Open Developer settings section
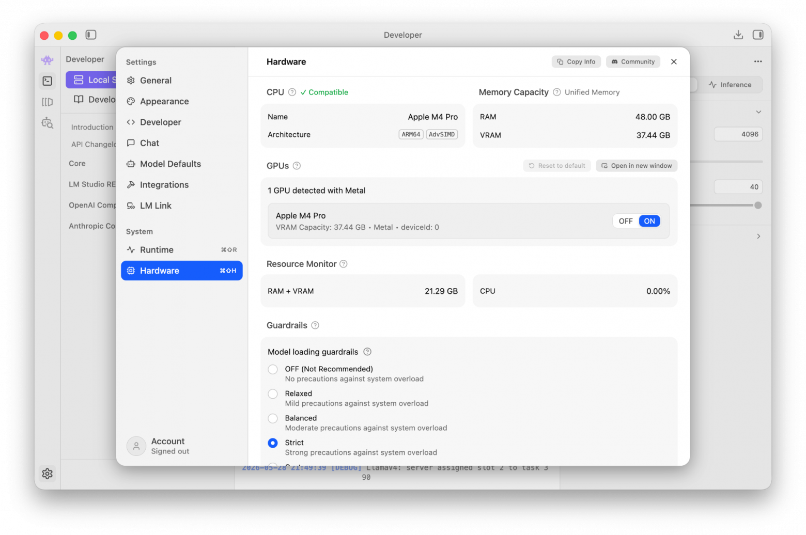This screenshot has width=806, height=535. pyautogui.click(x=181, y=122)
